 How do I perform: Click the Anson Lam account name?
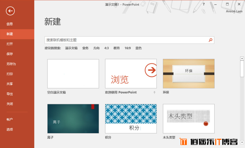[x=234, y=11]
